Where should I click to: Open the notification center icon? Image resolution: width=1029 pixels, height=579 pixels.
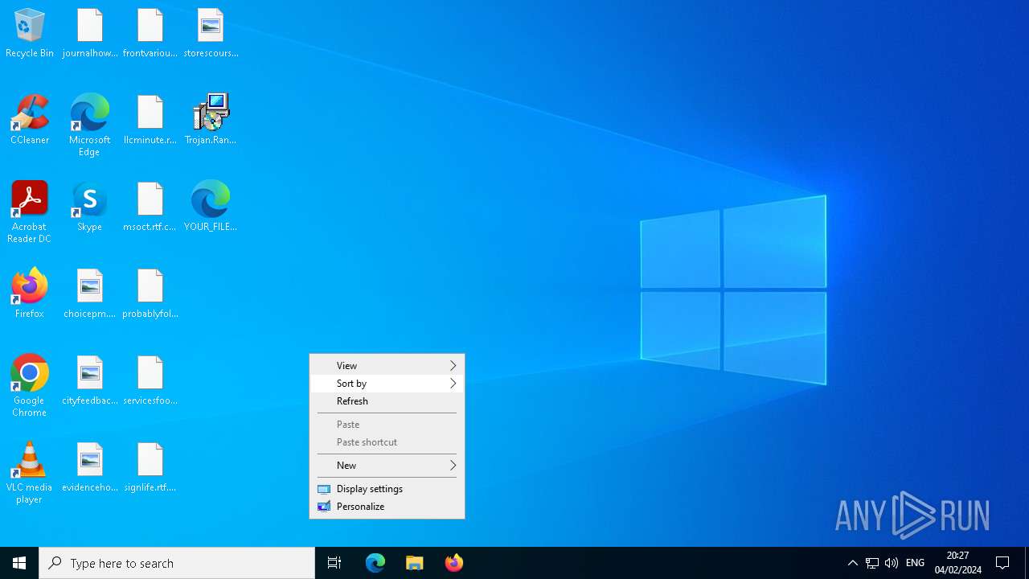pyautogui.click(x=1003, y=563)
